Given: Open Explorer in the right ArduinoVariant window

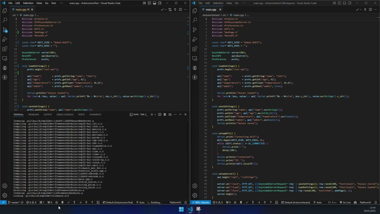Looking at the screenshot, I should (195, 11).
